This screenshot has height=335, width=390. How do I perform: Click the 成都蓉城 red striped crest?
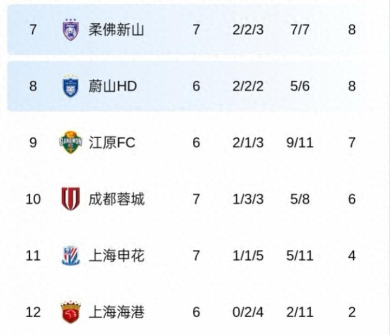tap(71, 199)
